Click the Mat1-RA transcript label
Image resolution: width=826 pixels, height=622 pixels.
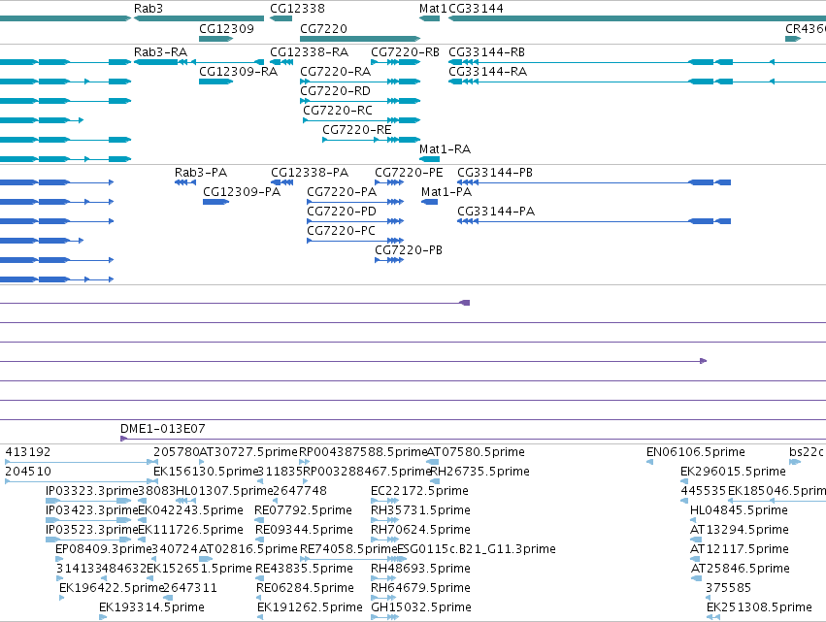coord(446,149)
